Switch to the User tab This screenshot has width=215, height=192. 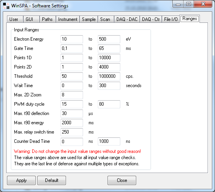tap(15, 19)
